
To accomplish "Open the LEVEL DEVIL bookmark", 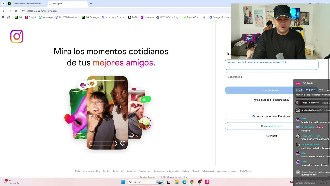I will [168, 17].
